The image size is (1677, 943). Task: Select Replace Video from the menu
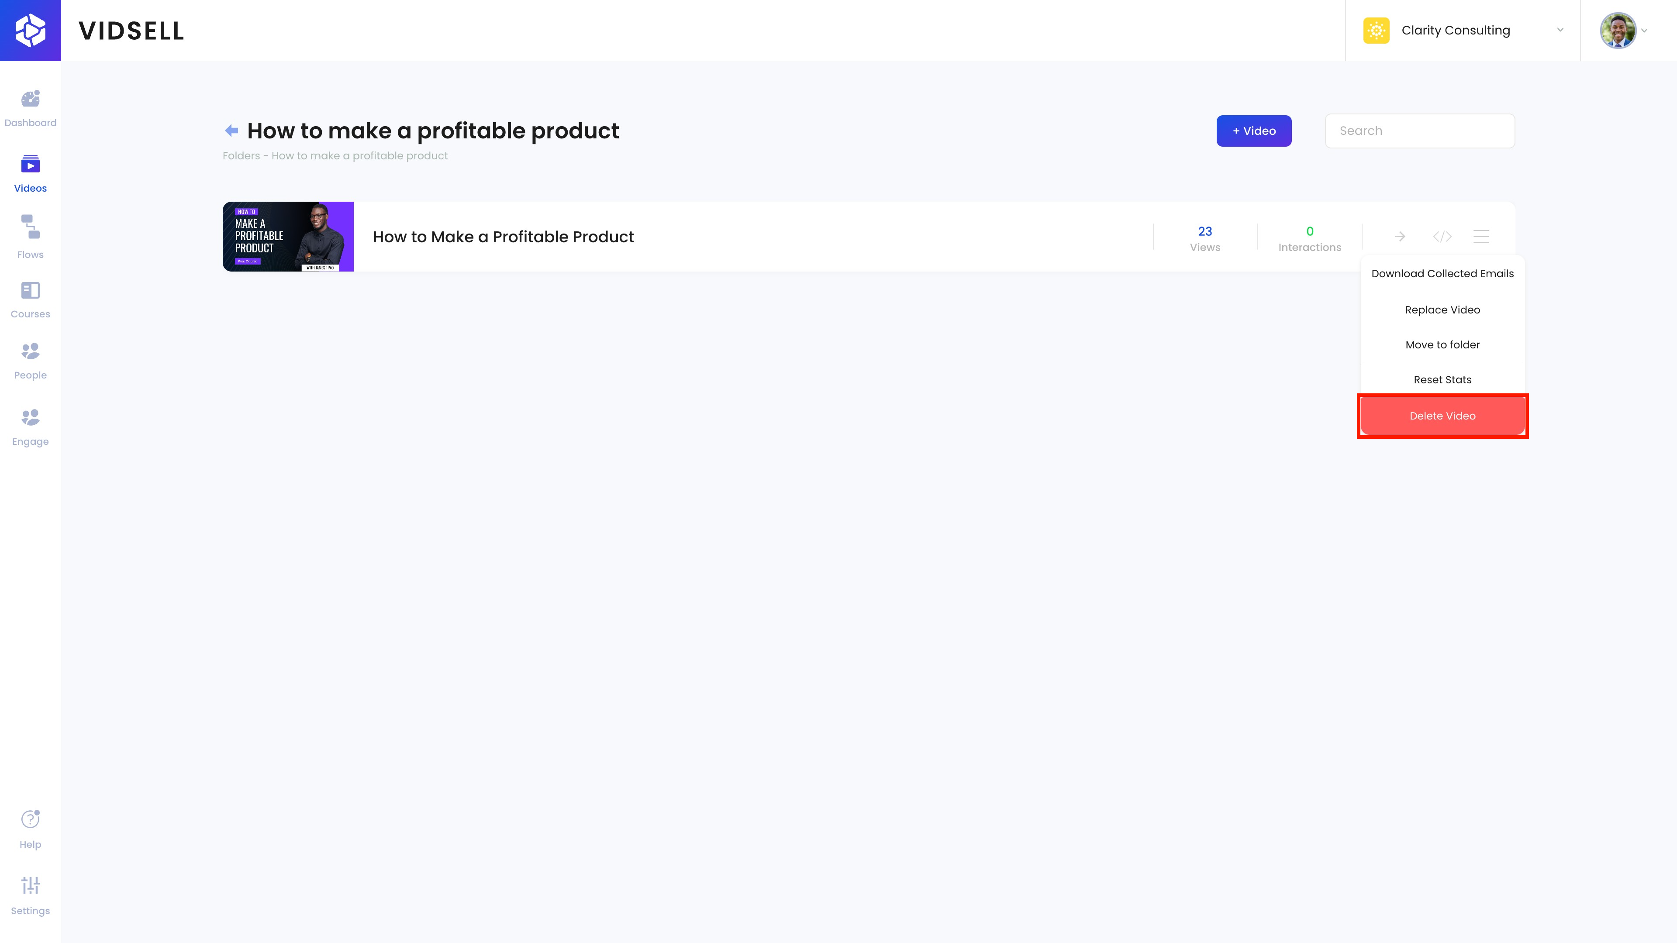click(1442, 310)
